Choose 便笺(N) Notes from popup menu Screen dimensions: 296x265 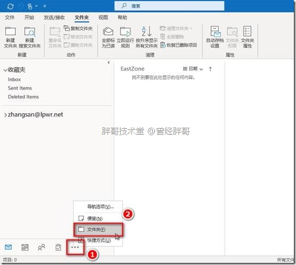point(98,218)
